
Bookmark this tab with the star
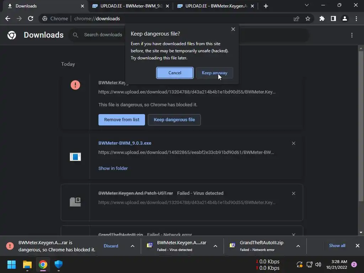pyautogui.click(x=308, y=19)
